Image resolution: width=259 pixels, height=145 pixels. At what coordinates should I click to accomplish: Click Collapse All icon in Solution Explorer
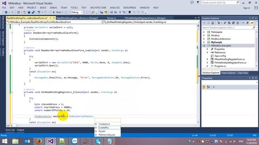click(x=233, y=23)
